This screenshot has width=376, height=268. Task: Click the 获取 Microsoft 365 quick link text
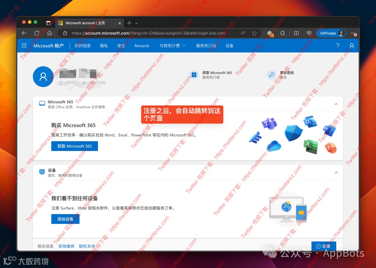tap(217, 73)
